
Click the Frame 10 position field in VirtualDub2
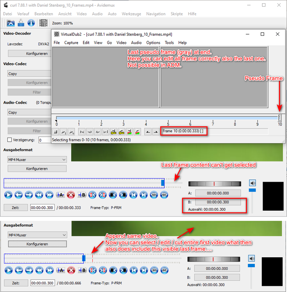point(215,131)
